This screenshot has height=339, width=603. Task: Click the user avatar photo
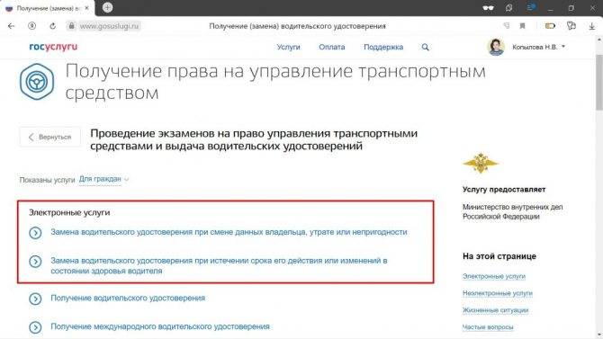pos(496,47)
